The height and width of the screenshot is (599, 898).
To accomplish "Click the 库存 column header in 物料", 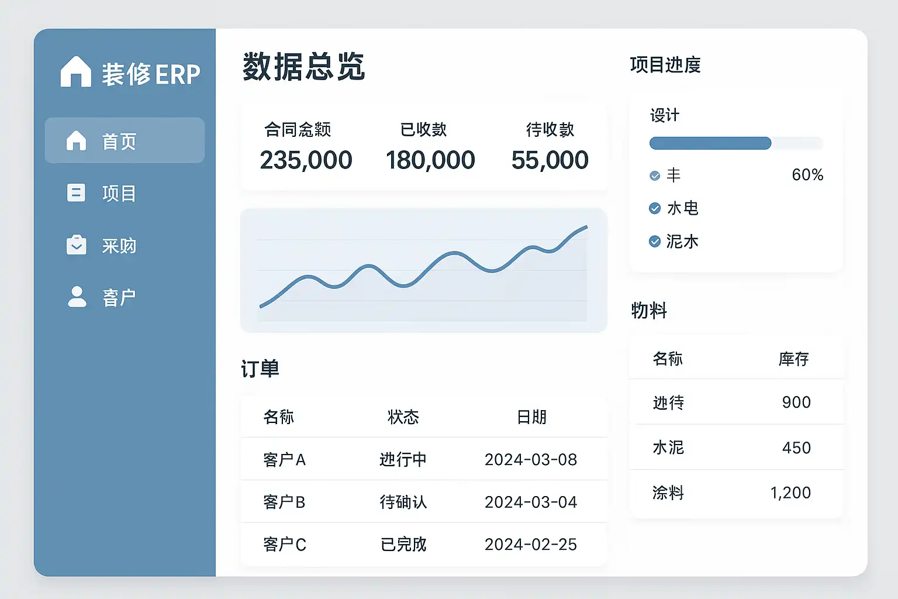I will [x=793, y=359].
